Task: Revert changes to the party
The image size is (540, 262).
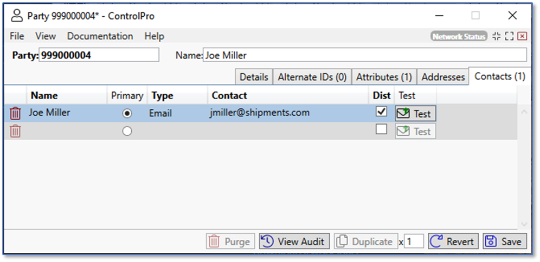Action: click(x=453, y=241)
